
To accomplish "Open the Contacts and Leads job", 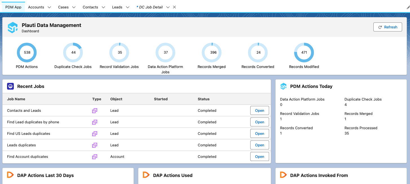I will point(260,111).
